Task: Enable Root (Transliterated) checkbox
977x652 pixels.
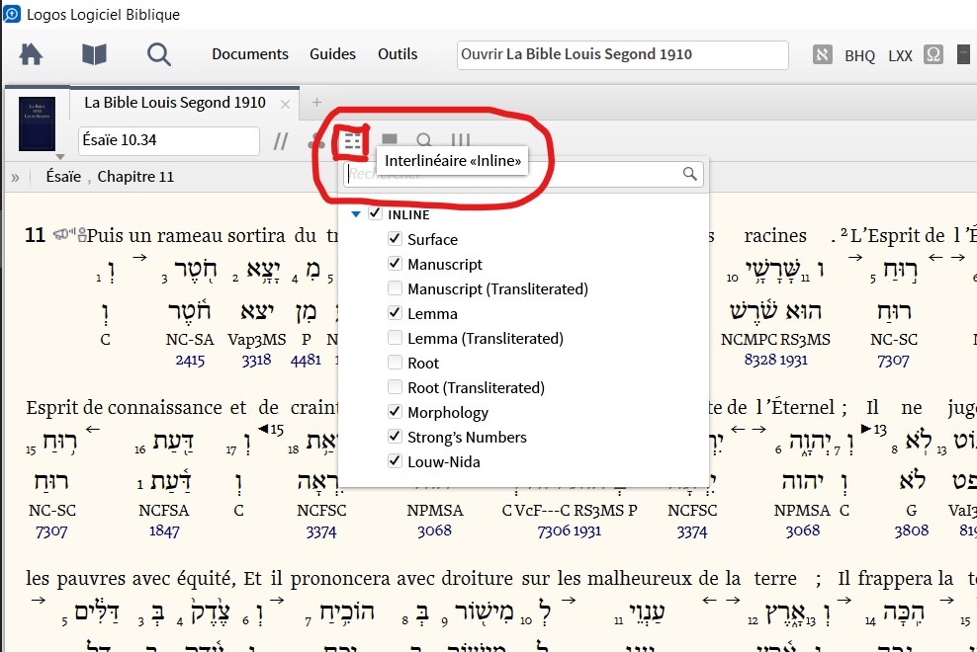Action: coord(395,386)
